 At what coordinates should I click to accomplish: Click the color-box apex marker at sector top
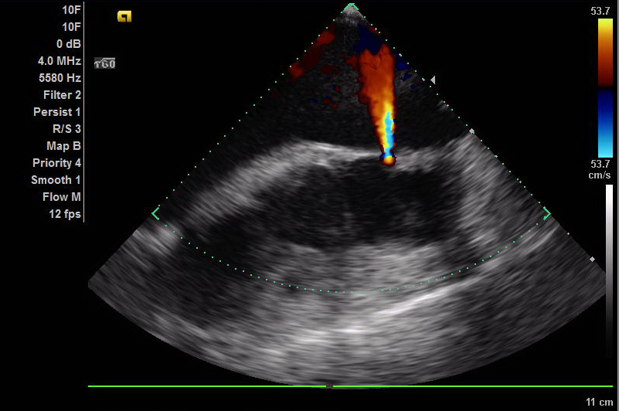point(351,7)
